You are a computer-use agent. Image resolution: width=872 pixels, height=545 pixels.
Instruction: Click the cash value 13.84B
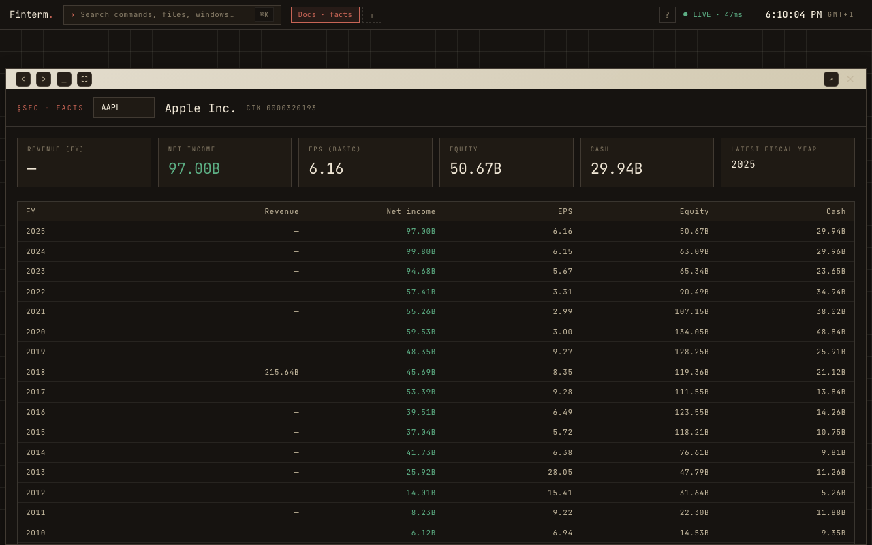click(831, 392)
